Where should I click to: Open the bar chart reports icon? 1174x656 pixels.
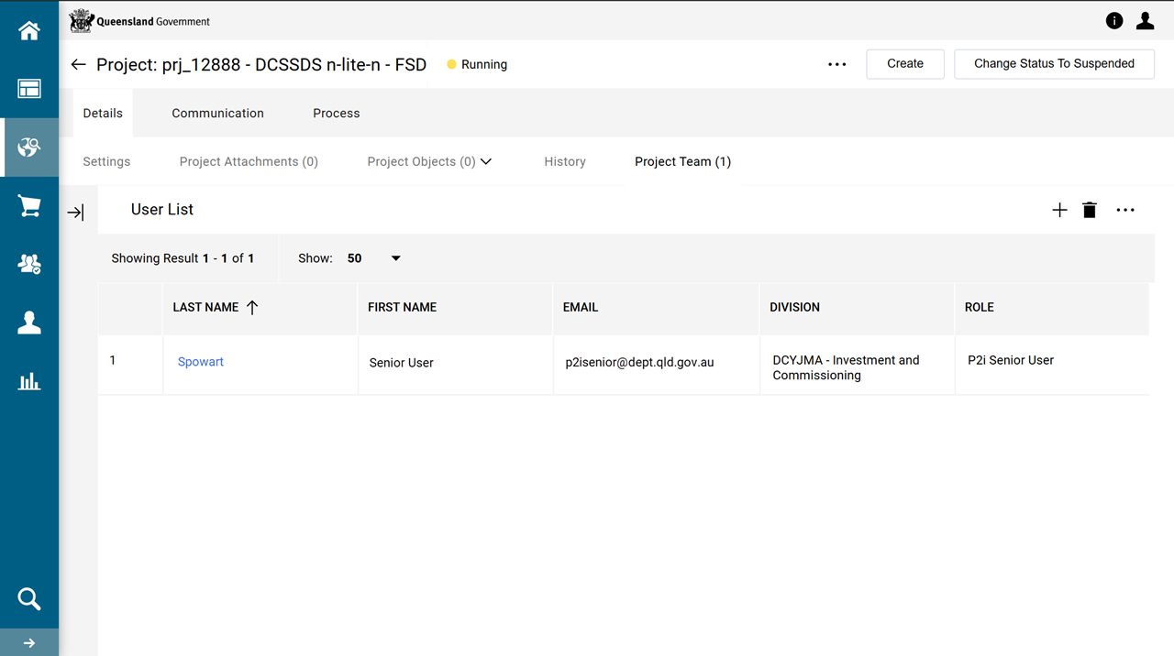[29, 381]
